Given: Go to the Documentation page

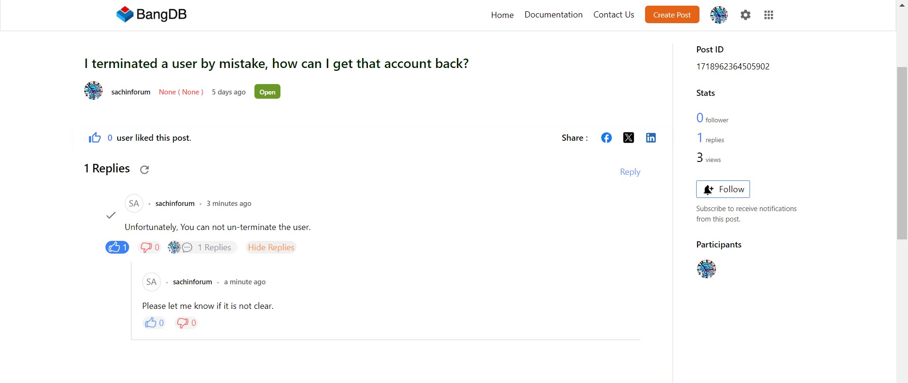Looking at the screenshot, I should pos(553,15).
